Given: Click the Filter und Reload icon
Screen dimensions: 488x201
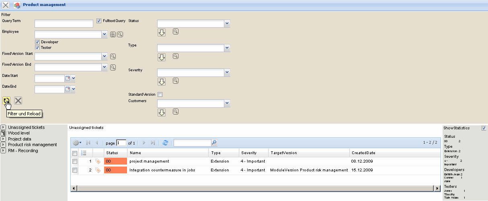Looking at the screenshot, I should [6, 101].
